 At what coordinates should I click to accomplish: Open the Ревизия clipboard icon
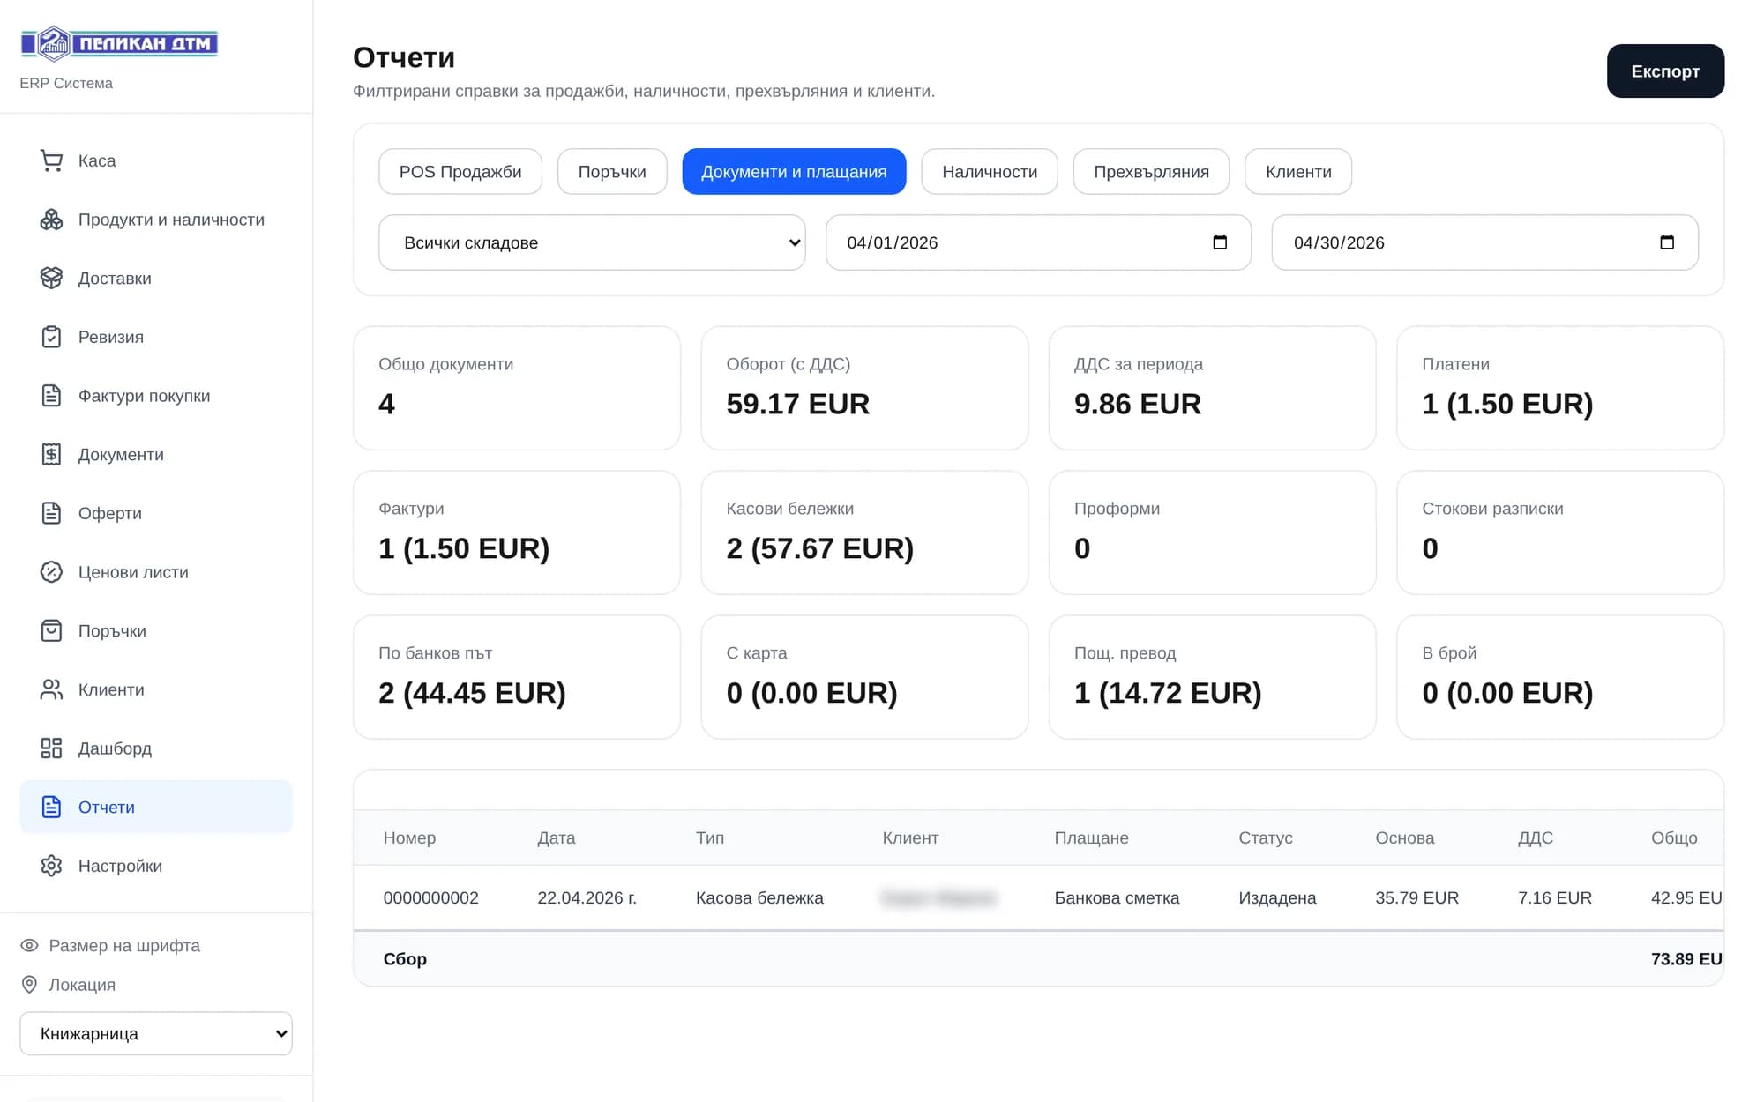(51, 337)
